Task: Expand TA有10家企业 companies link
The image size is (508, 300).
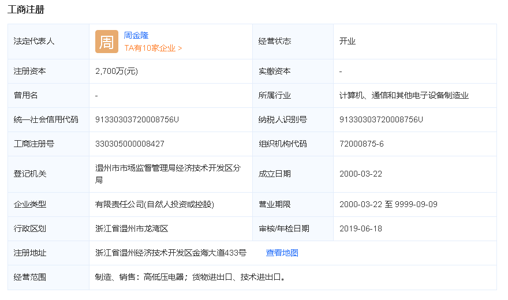Action: tap(153, 48)
